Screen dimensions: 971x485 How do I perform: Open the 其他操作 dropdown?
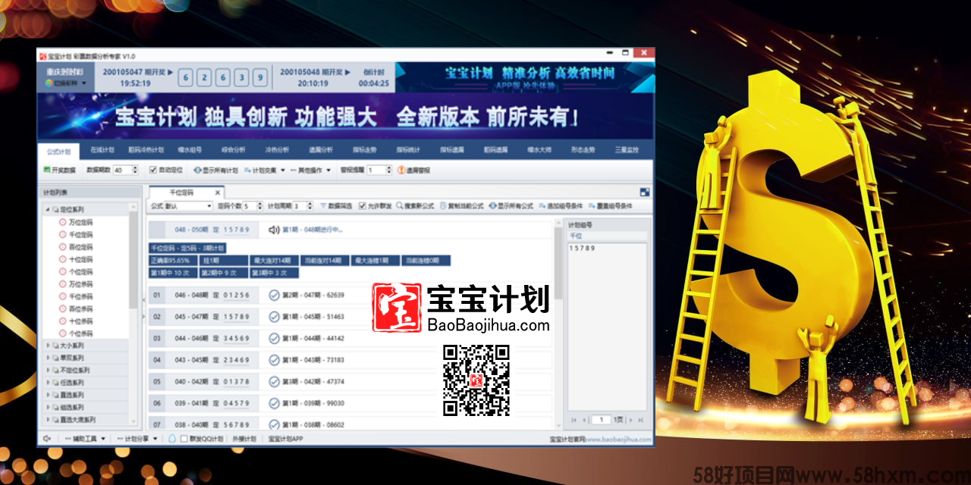(x=310, y=171)
